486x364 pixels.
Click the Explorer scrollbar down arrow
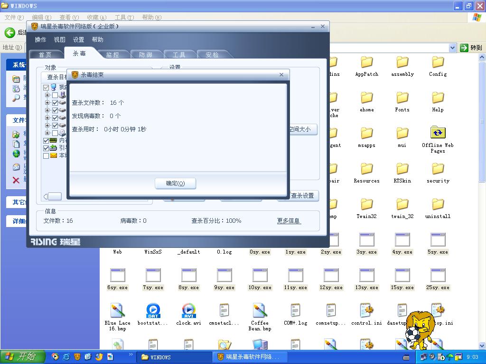(482, 346)
